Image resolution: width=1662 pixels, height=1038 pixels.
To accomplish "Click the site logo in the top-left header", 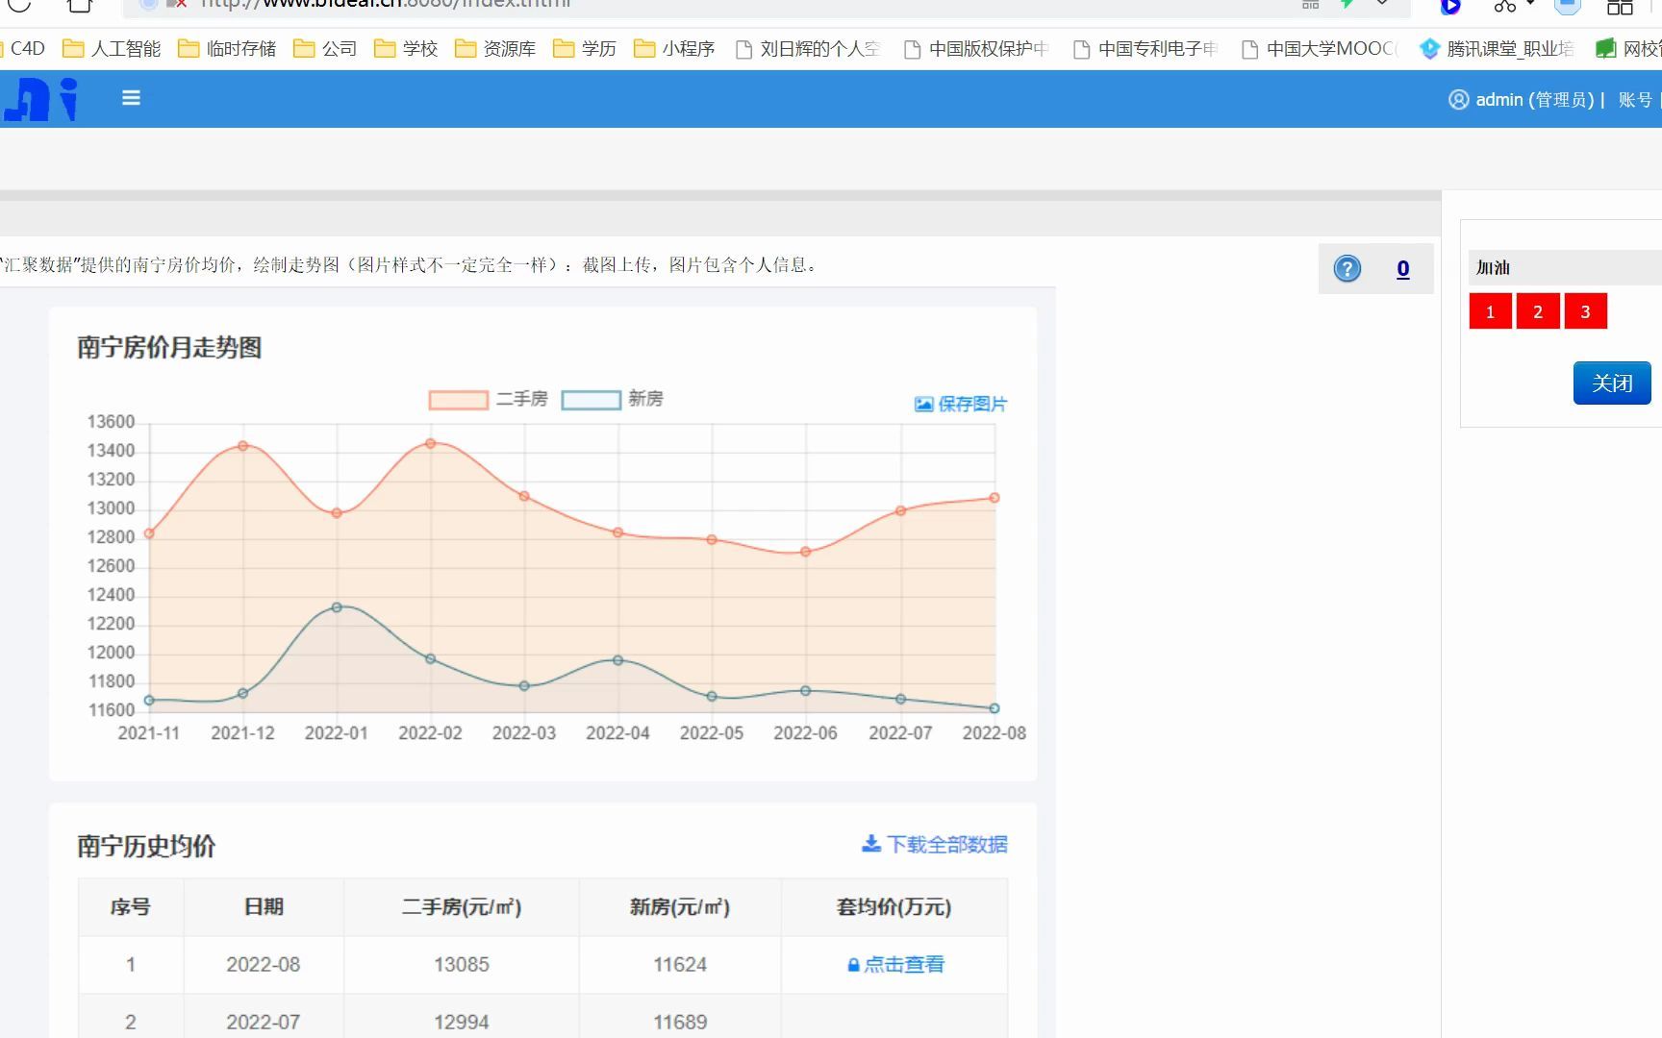I will coord(38,98).
